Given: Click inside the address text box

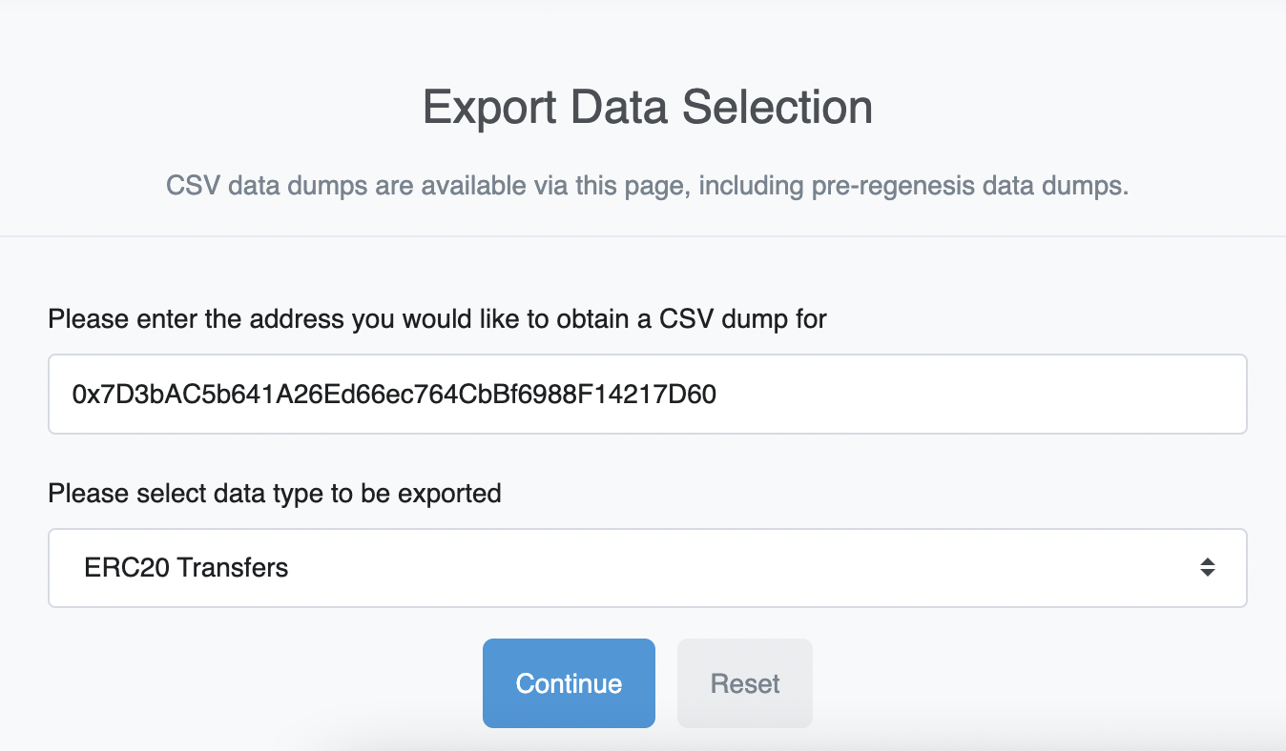Looking at the screenshot, I should click(647, 394).
